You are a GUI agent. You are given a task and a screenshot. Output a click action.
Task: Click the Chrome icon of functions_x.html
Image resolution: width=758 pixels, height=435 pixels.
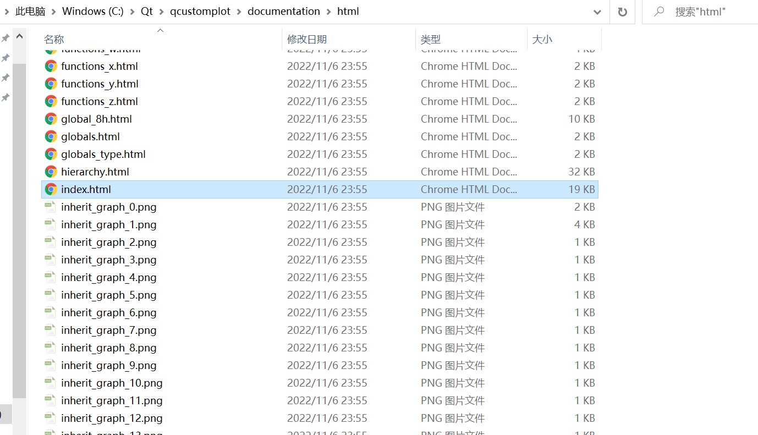[x=51, y=66]
